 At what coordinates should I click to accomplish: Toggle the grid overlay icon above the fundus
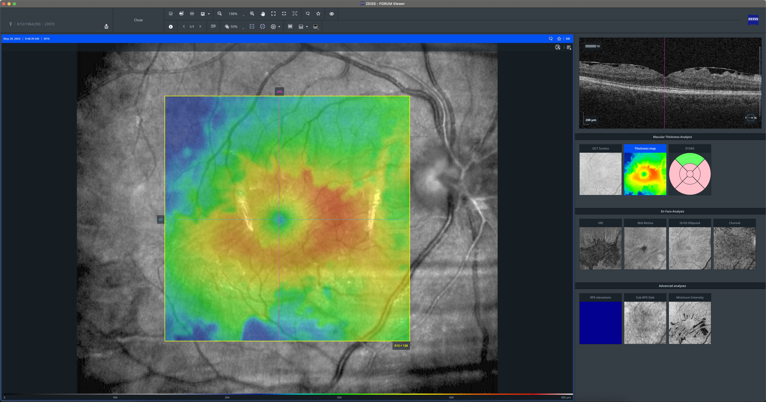[569, 47]
